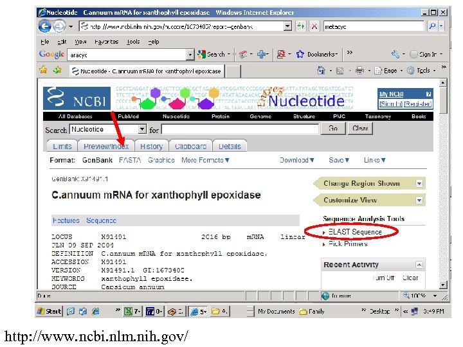463x347 pixels.
Task: Click the BLAST Sequence link
Action: [x=355, y=232]
